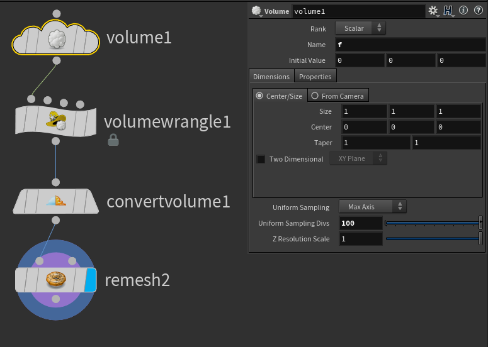Screen dimensions: 488x347
Task: Click the lock icon under volumewrangle1
Action: (x=113, y=140)
